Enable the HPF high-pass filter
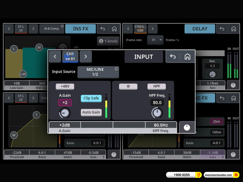243x182 pixels. (x=156, y=86)
